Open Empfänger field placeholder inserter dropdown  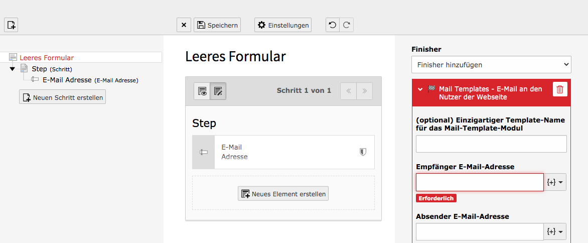(555, 182)
